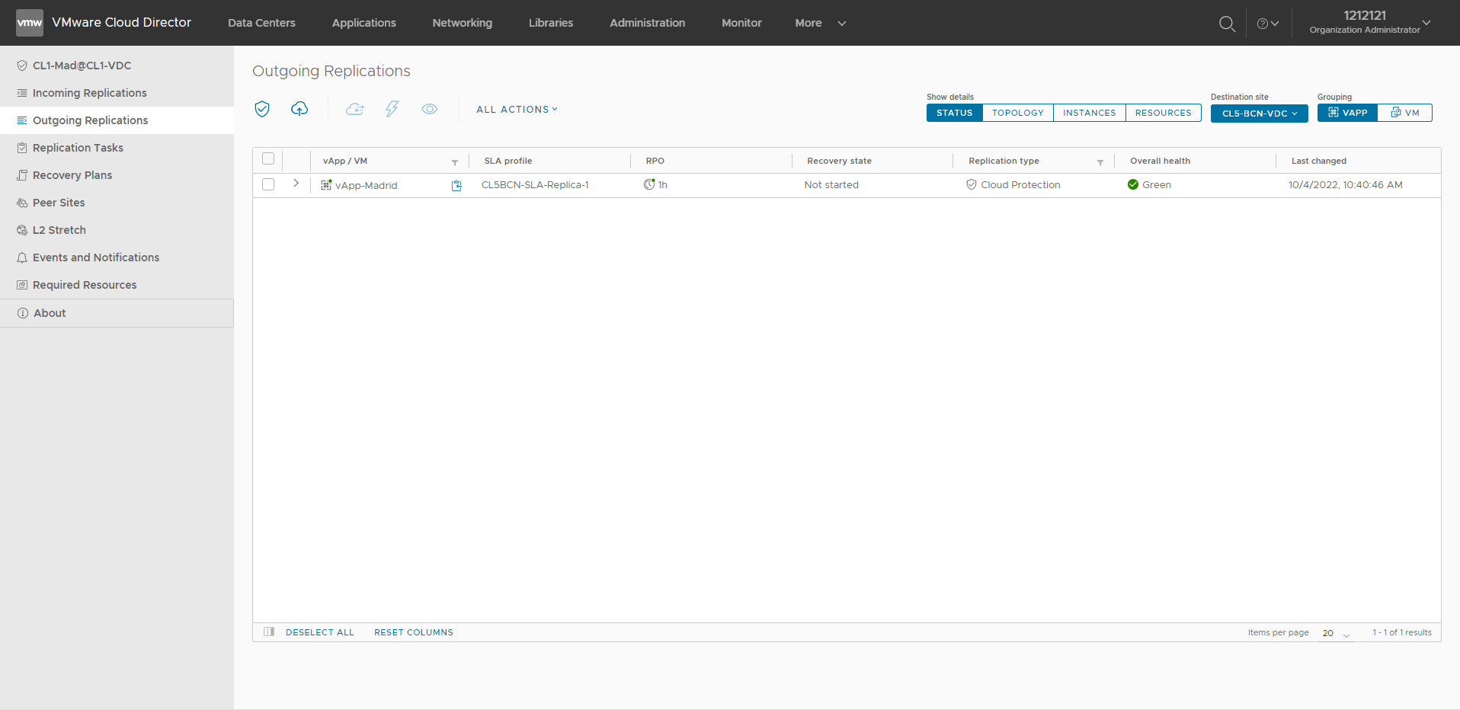Expand the ALL ACTIONS dropdown

coord(517,110)
